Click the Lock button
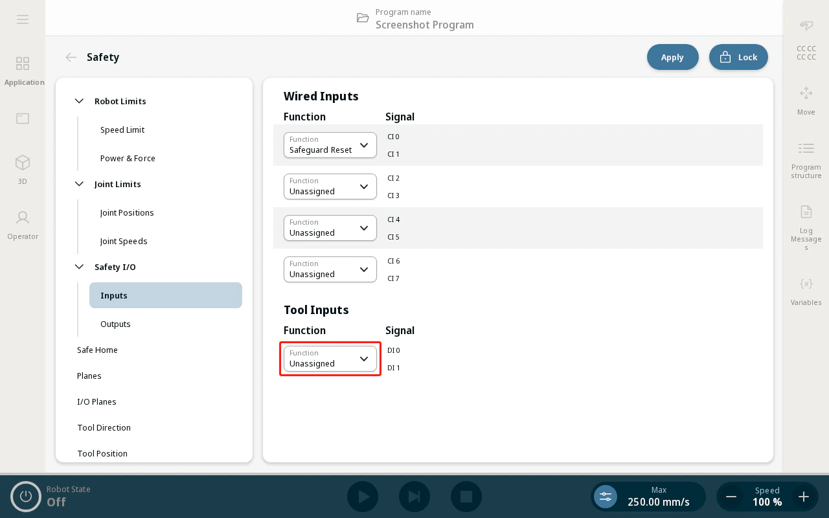The image size is (829, 518). coord(738,57)
